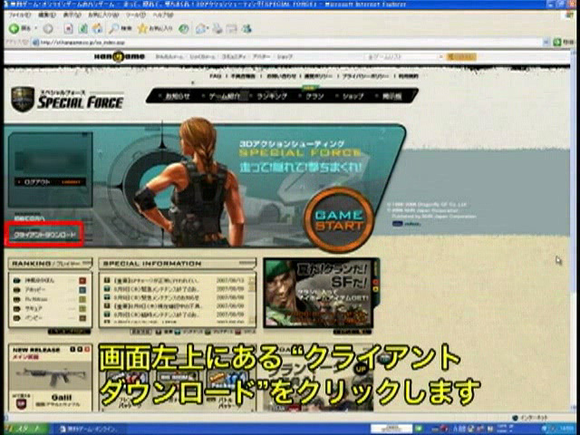The image size is (580, 435).
Task: Open the Messenger toolbar icon
Action: coord(246,28)
